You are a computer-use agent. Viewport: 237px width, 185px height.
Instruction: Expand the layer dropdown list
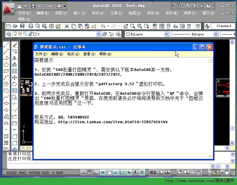coord(98,34)
